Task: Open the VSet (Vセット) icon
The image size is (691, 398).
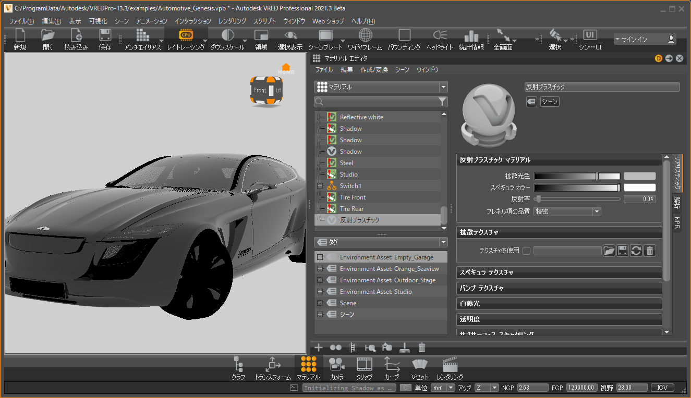Action: point(419,365)
